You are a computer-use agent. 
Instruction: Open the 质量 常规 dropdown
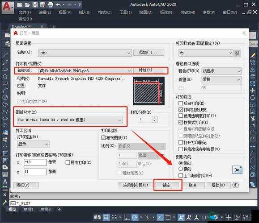click(x=221, y=79)
